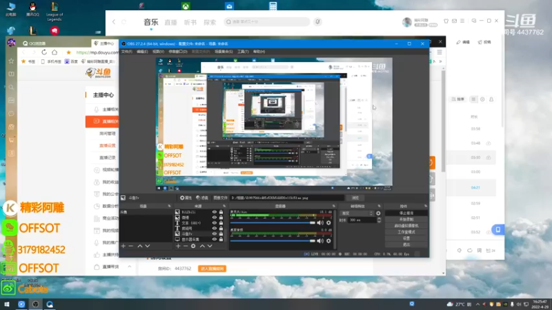Click the 时长 duration stepper arrows
The width and height of the screenshot is (552, 310).
coord(379,220)
